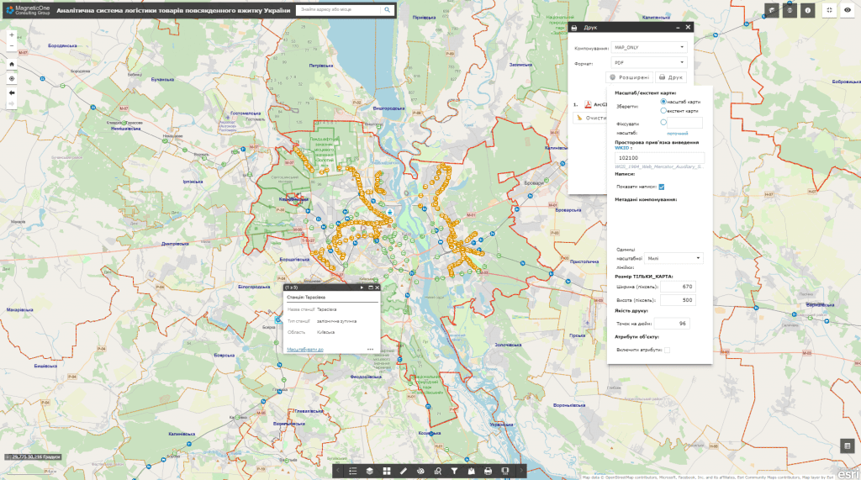Select 'екстент карти' radio option

(x=663, y=111)
